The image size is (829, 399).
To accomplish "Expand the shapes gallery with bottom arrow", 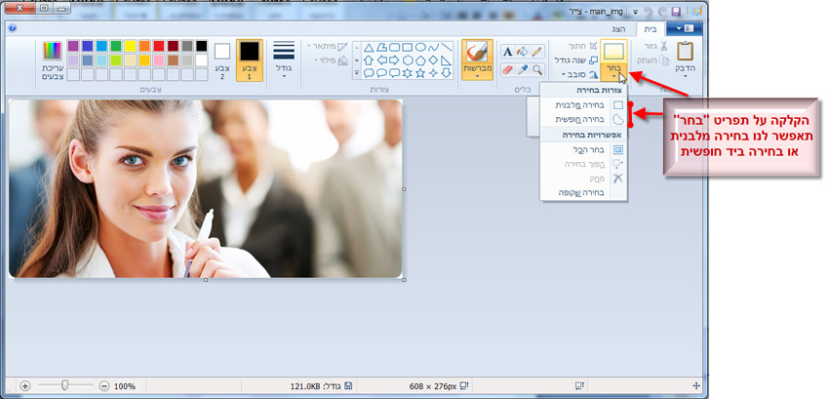I will 356,73.
